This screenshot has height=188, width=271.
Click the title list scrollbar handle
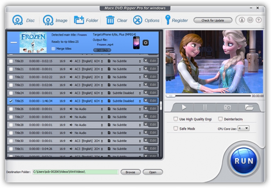pos(161,106)
